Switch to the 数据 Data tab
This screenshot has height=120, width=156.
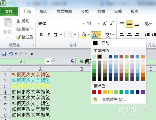click(101, 12)
